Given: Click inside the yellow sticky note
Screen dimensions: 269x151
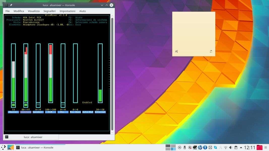Looking at the screenshot, I should pyautogui.click(x=193, y=30).
